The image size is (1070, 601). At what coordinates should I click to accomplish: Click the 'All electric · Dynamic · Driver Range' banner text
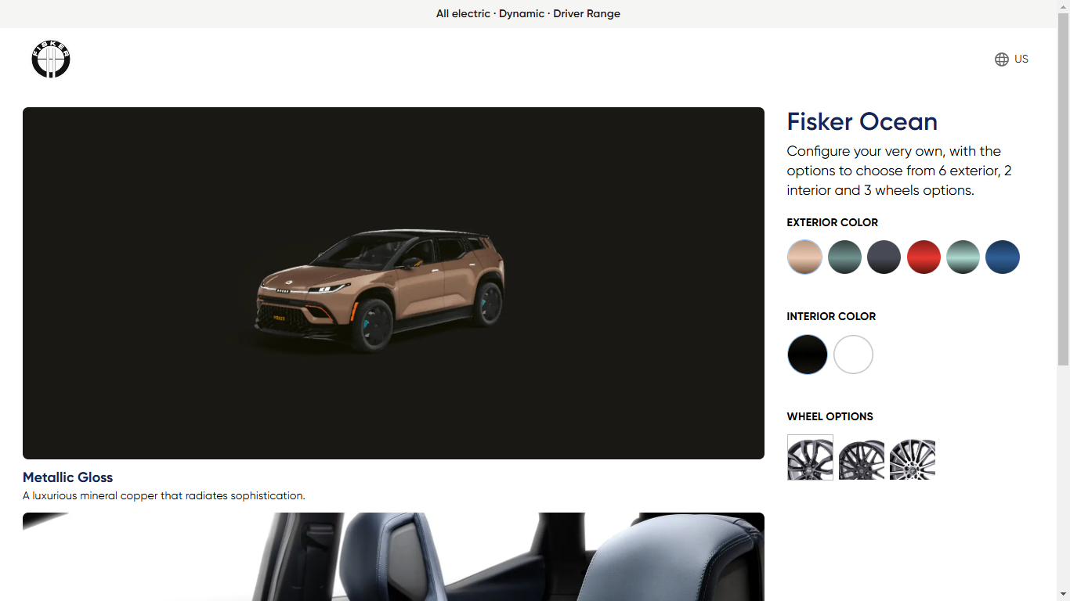pyautogui.click(x=528, y=13)
